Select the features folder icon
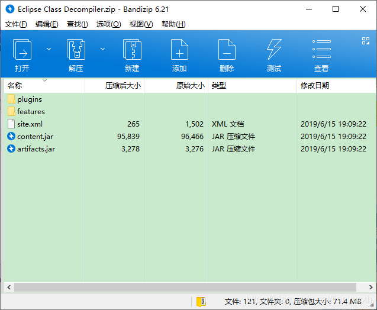Image resolution: width=377 pixels, height=310 pixels. [11, 111]
